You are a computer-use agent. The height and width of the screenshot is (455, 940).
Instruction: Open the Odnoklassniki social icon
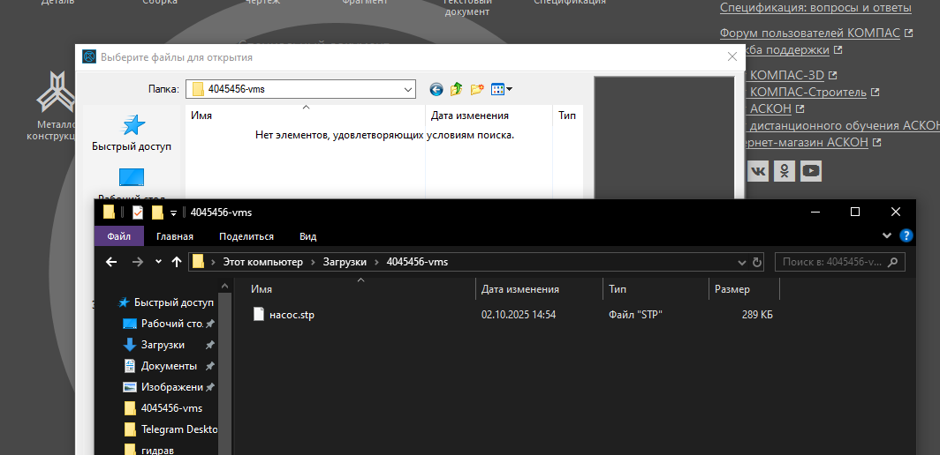tap(785, 170)
